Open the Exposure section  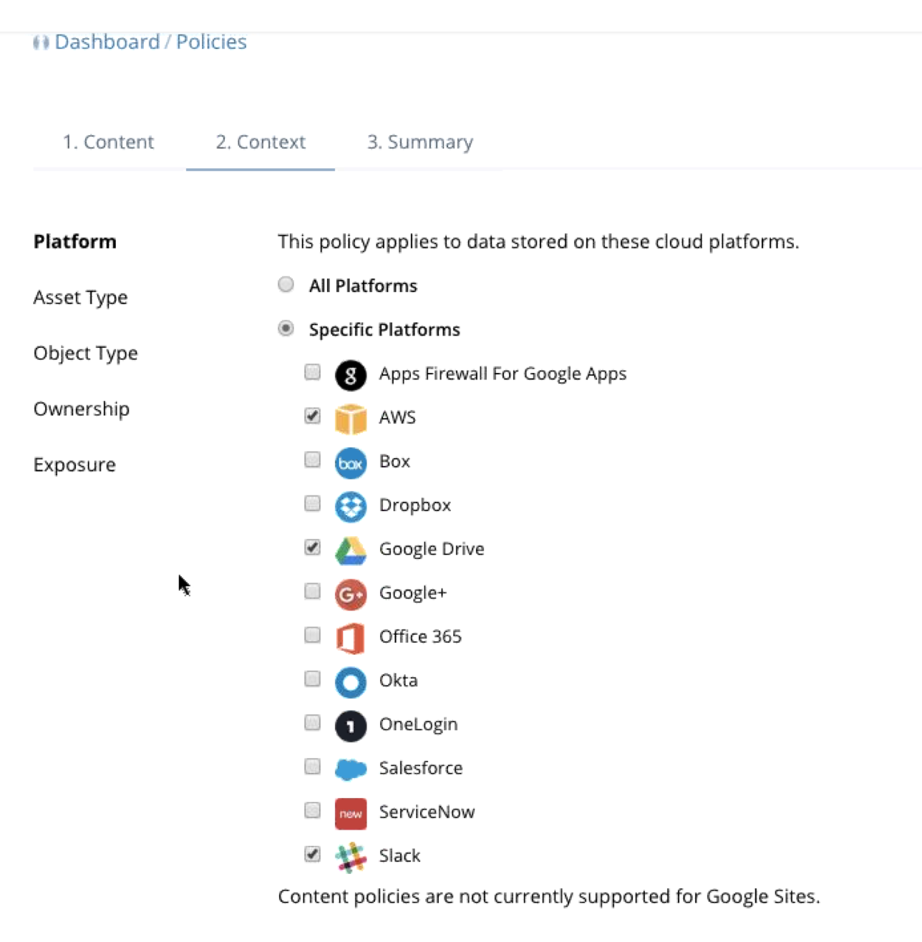click(x=74, y=465)
